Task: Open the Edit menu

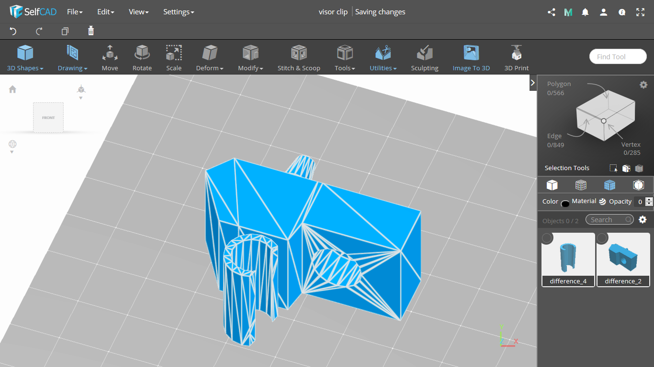Action: (x=105, y=12)
